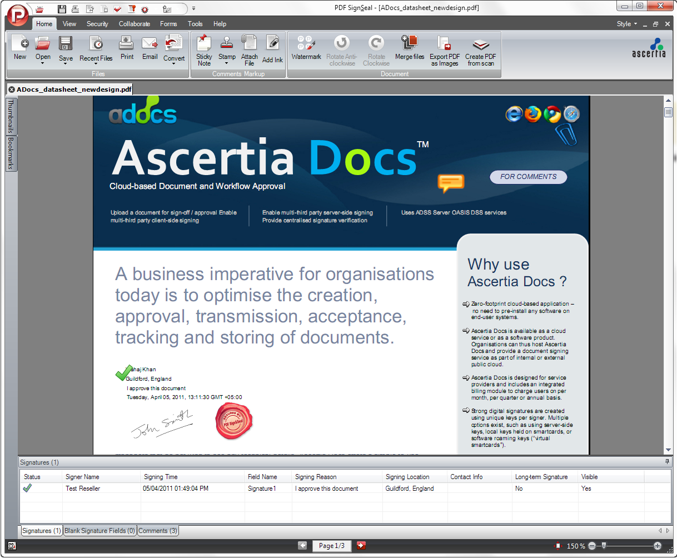Click the zoom slider handle

click(x=604, y=546)
